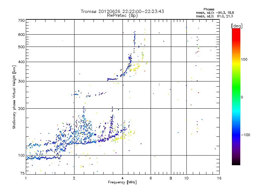Viewport: 258px width, 194px height.
Task: Click the x-axis title 'Frequency [MHz]'
Action: pyautogui.click(x=122, y=182)
